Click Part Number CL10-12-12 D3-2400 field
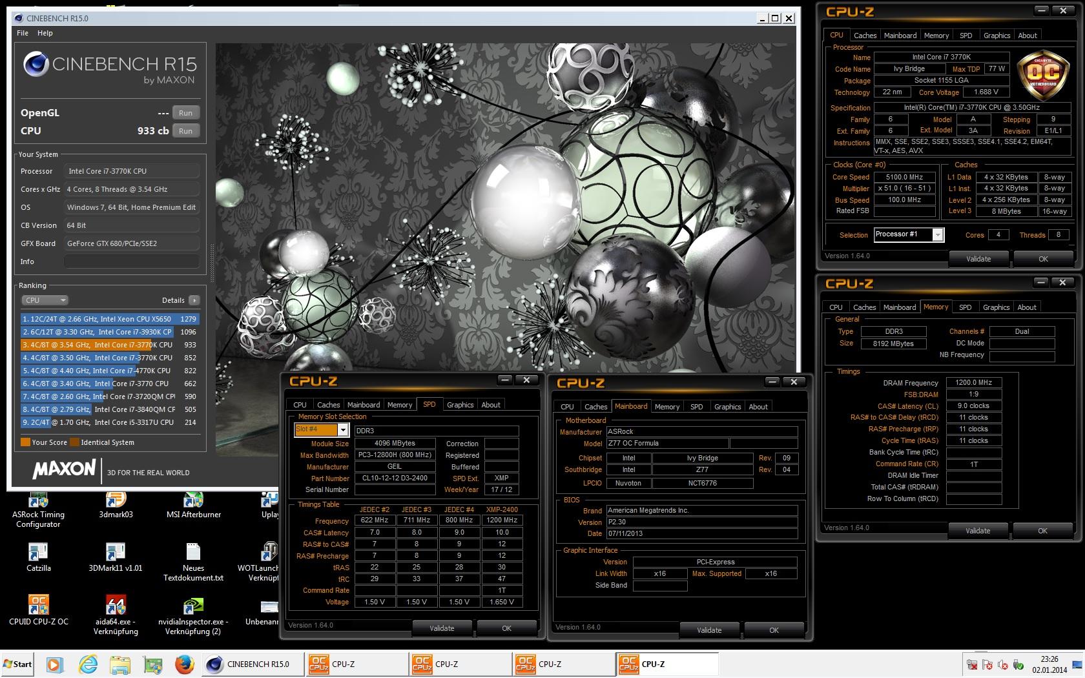The width and height of the screenshot is (1085, 678). (395, 478)
